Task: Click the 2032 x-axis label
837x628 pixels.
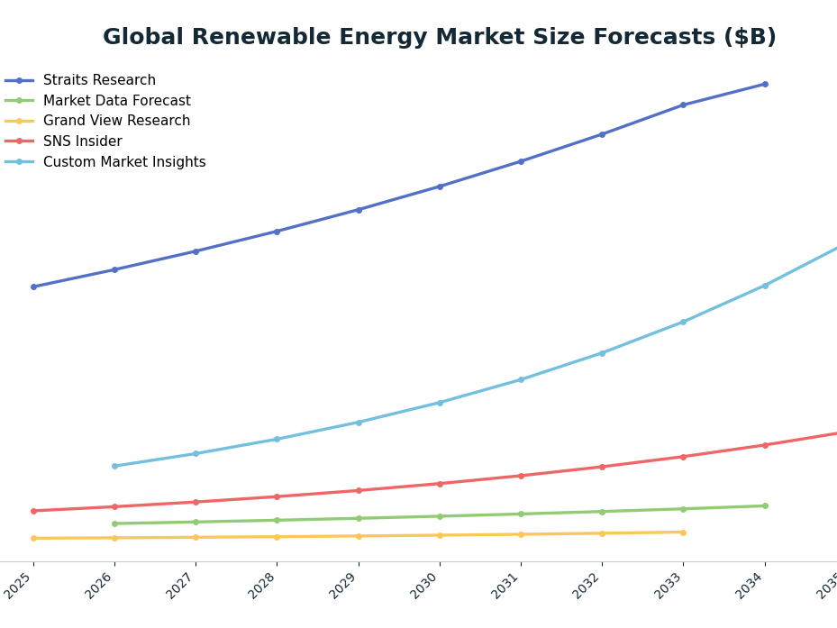Action: [585, 586]
